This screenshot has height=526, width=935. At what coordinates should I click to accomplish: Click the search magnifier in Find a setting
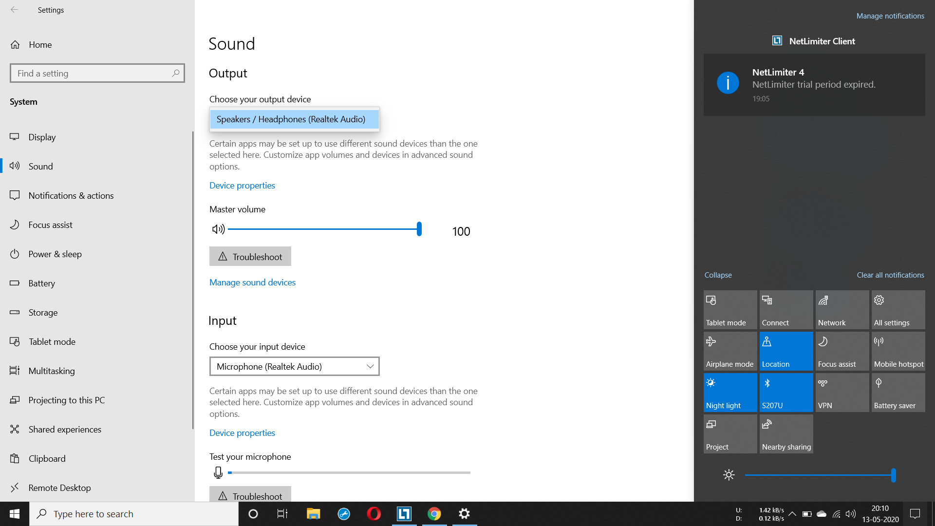(x=176, y=73)
